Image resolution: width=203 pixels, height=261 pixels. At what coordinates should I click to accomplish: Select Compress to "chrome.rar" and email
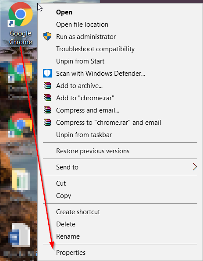[109, 123]
